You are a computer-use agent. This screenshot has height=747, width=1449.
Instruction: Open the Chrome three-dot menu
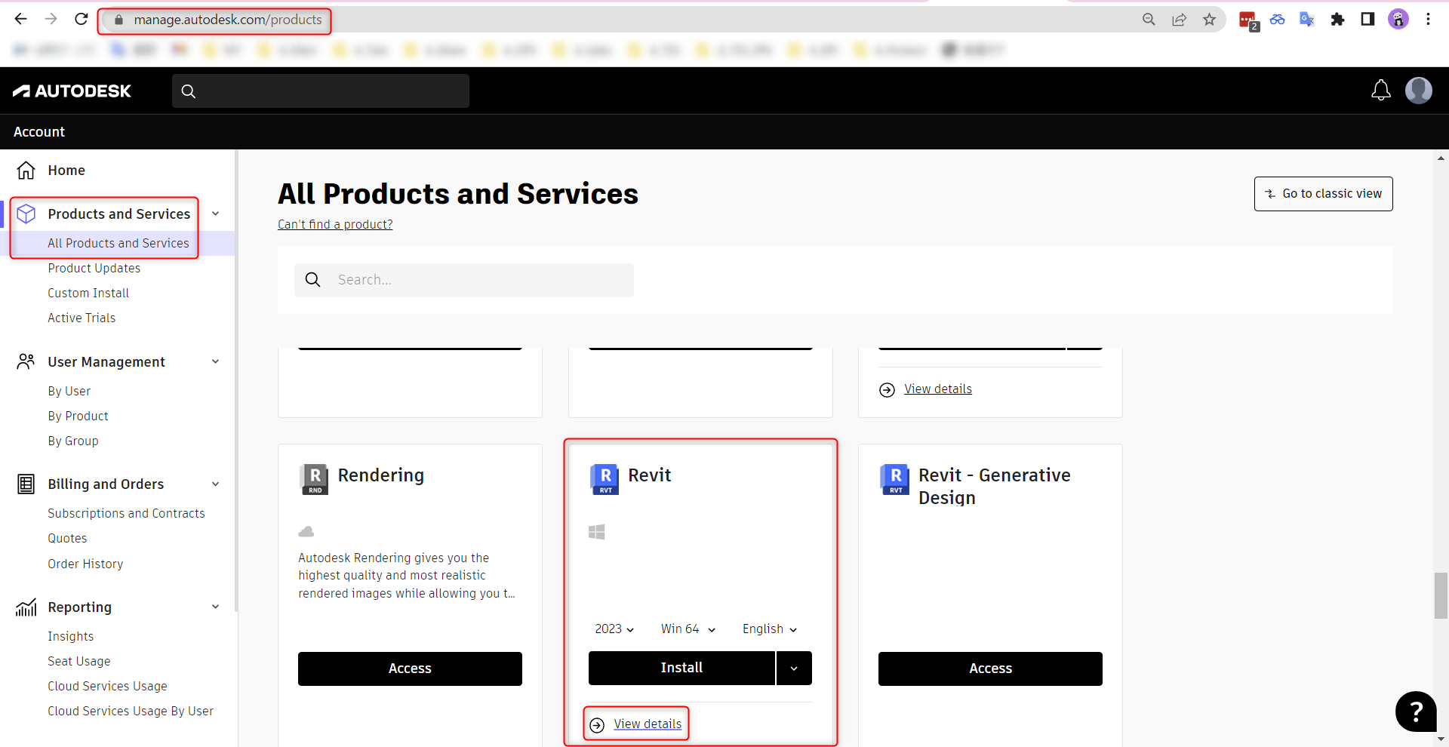tap(1428, 20)
